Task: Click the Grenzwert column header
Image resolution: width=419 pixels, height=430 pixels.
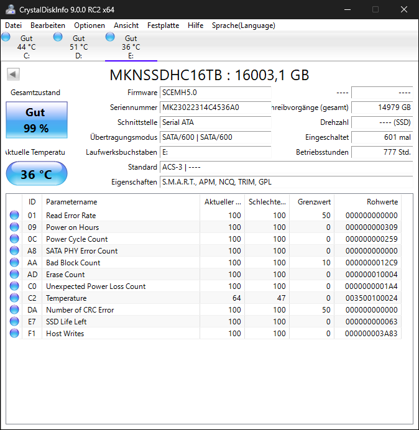Action: point(311,202)
